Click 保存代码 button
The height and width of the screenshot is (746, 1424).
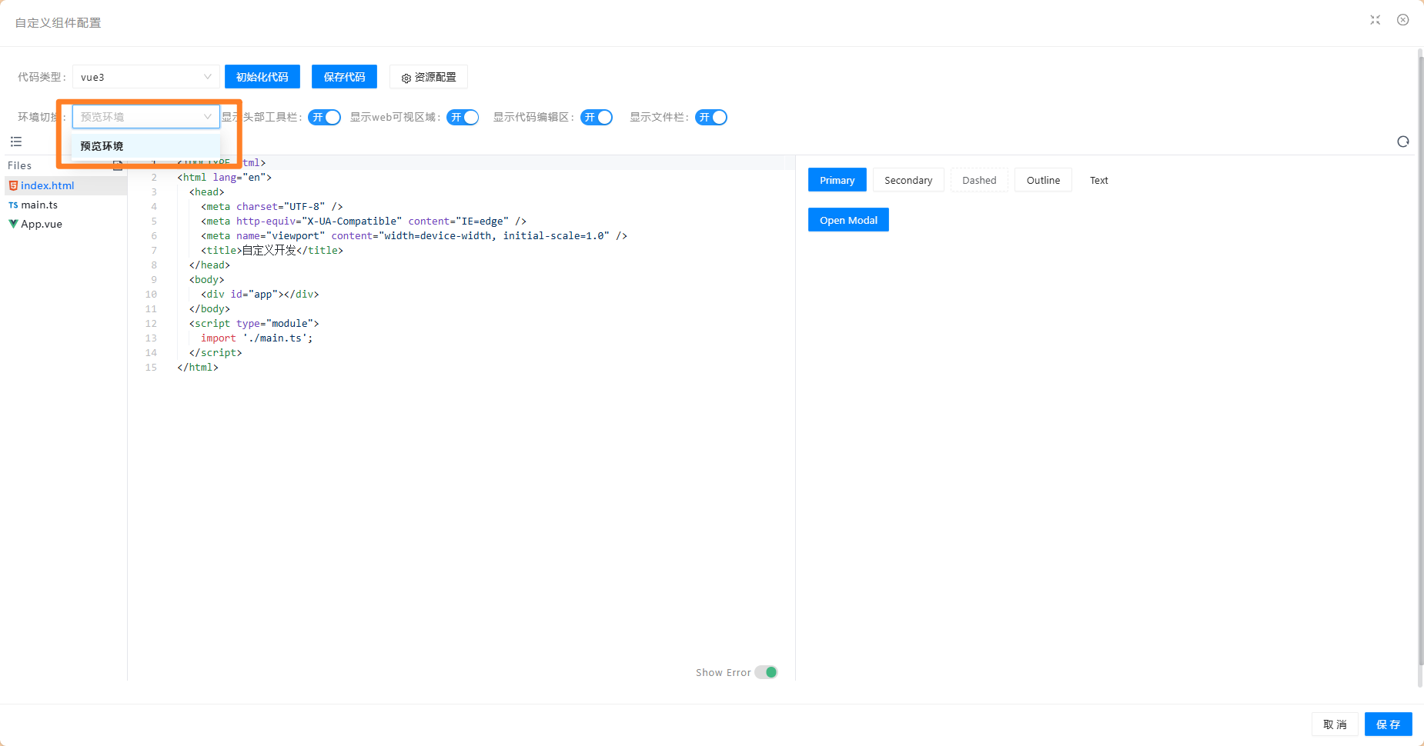344,77
